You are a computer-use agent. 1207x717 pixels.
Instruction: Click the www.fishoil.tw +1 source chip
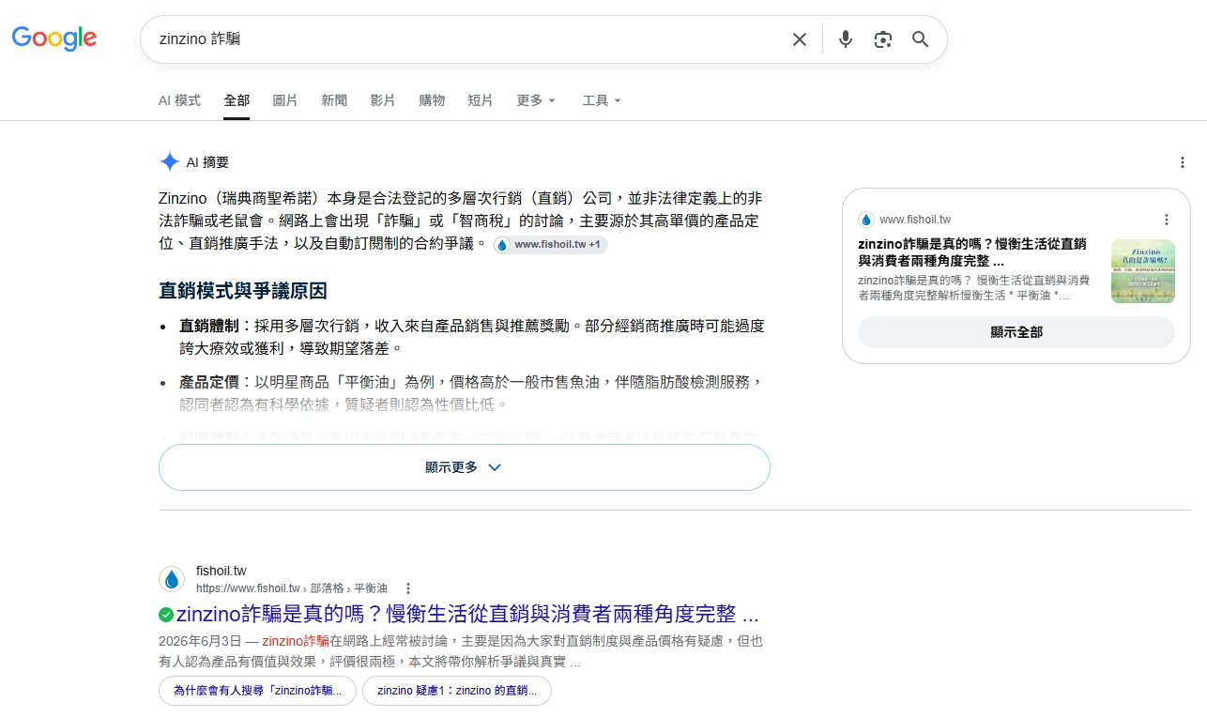(x=550, y=245)
